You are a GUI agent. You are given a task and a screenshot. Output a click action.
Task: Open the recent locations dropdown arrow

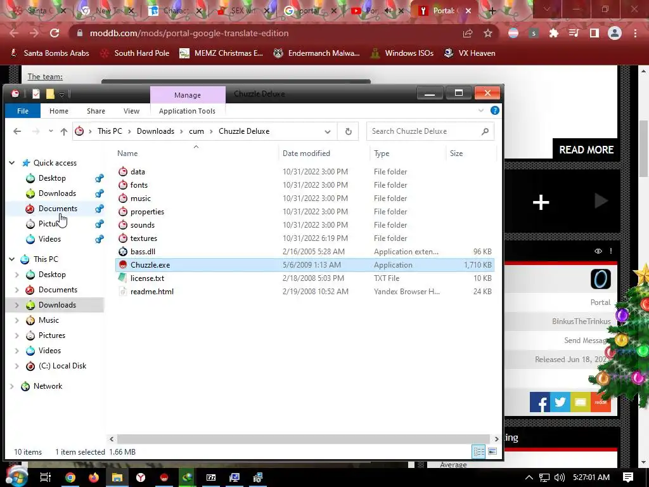click(51, 131)
